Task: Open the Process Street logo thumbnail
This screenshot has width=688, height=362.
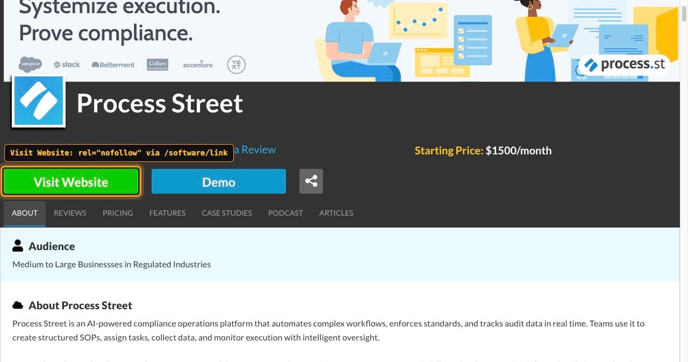Action: coord(39,101)
